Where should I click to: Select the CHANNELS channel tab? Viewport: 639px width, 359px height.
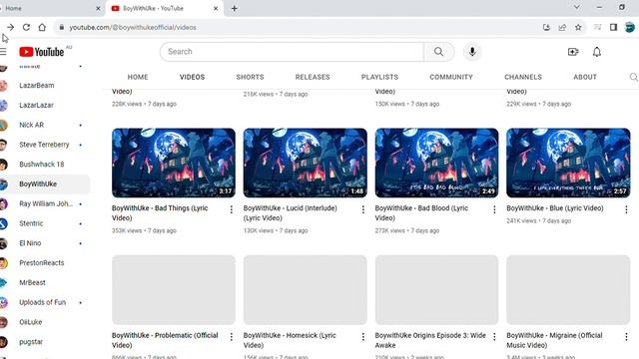coord(523,77)
